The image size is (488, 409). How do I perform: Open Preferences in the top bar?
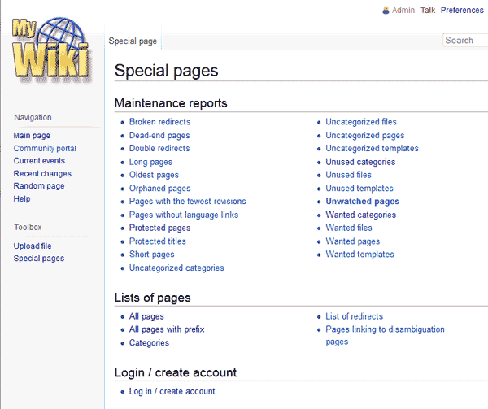tap(462, 11)
